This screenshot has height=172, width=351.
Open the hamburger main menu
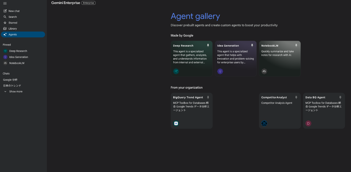tap(5, 3)
